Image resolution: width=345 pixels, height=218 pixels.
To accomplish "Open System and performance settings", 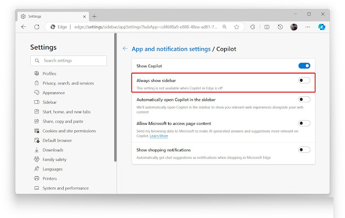I will [65, 188].
